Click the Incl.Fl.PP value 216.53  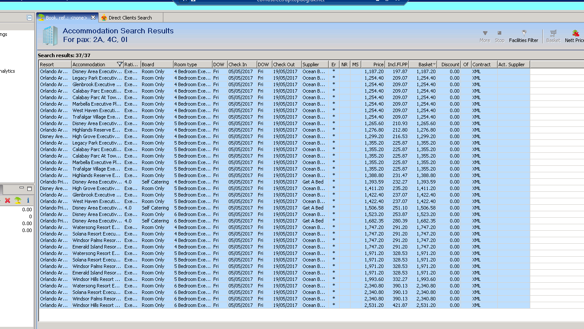pyautogui.click(x=400, y=136)
